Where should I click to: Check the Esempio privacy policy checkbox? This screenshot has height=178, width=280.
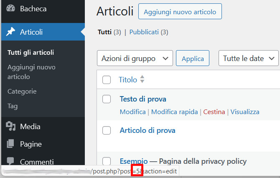(107, 161)
